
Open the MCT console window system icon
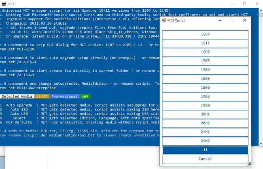4,4
